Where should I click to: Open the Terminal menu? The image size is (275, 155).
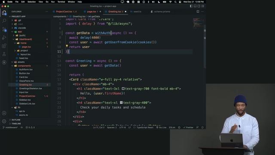[x=61, y=2]
